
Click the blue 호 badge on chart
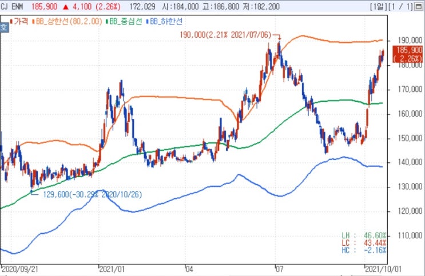pyautogui.click(x=4, y=27)
